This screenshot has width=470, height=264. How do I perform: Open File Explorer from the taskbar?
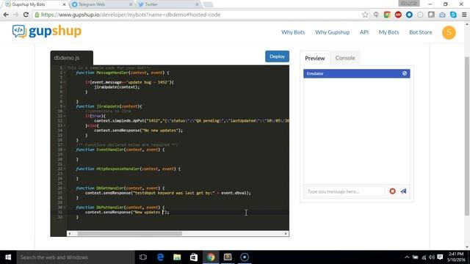coord(177,257)
